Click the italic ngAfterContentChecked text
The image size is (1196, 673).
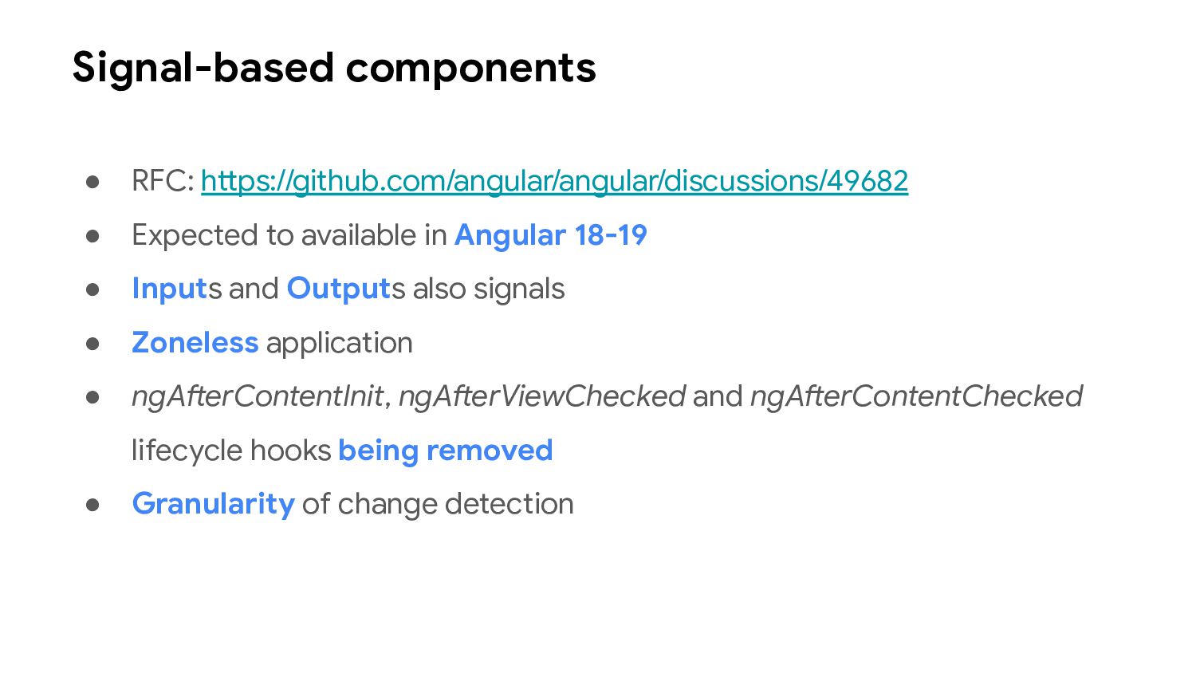916,396
